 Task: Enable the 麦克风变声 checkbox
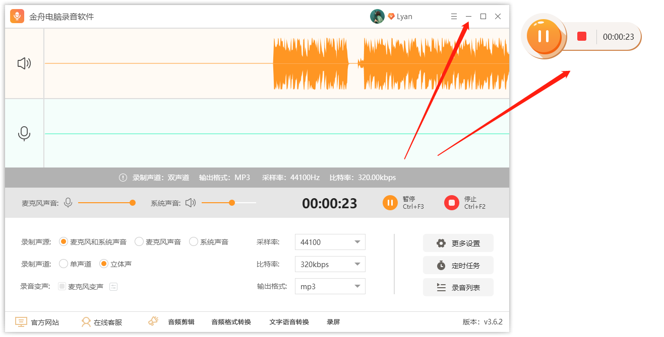[x=62, y=287]
